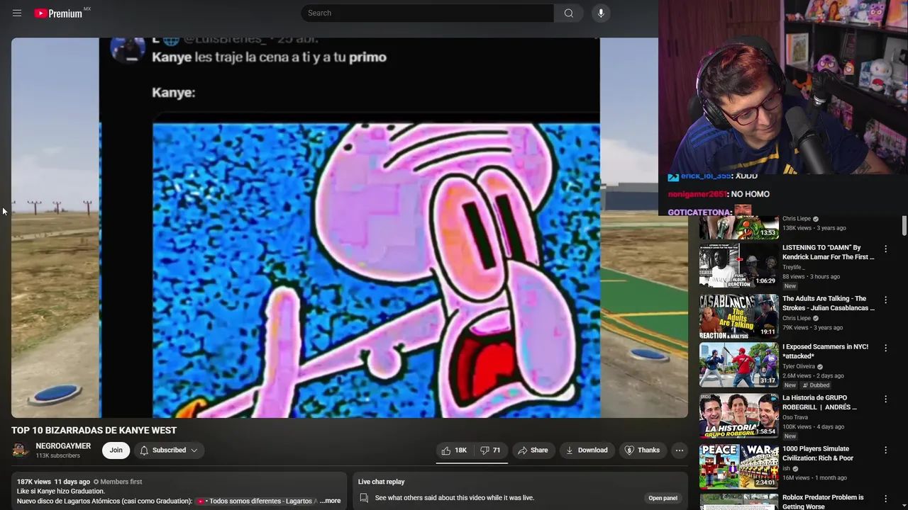Click title La Historia de GRUPO ROBEGRILL
The image size is (908, 510).
(820, 402)
